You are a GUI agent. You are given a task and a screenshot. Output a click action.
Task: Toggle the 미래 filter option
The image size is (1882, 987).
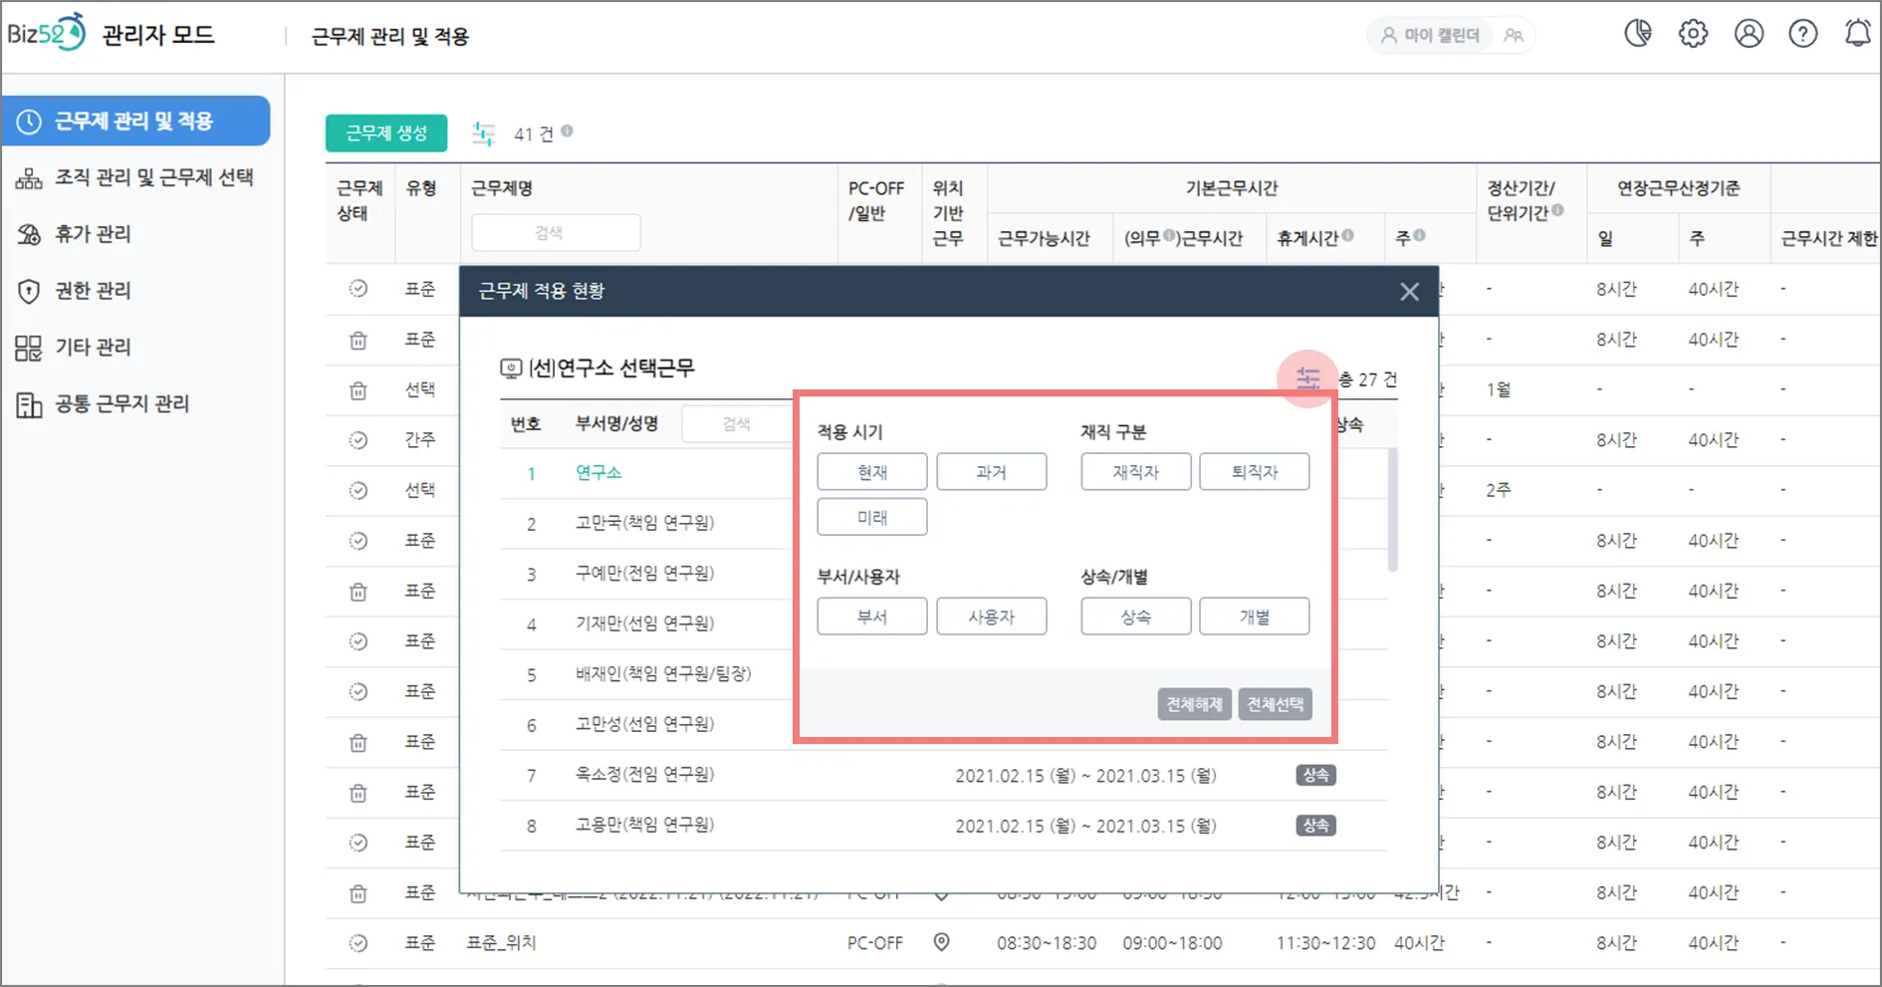point(872,517)
